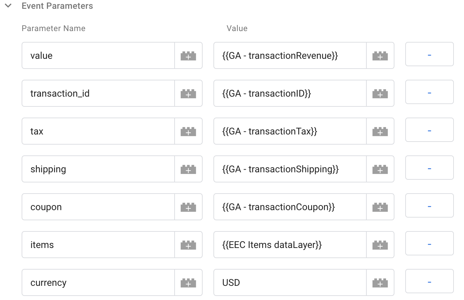Insert variable next to transactionTax value
The width and height of the screenshot is (464, 300).
380,131
